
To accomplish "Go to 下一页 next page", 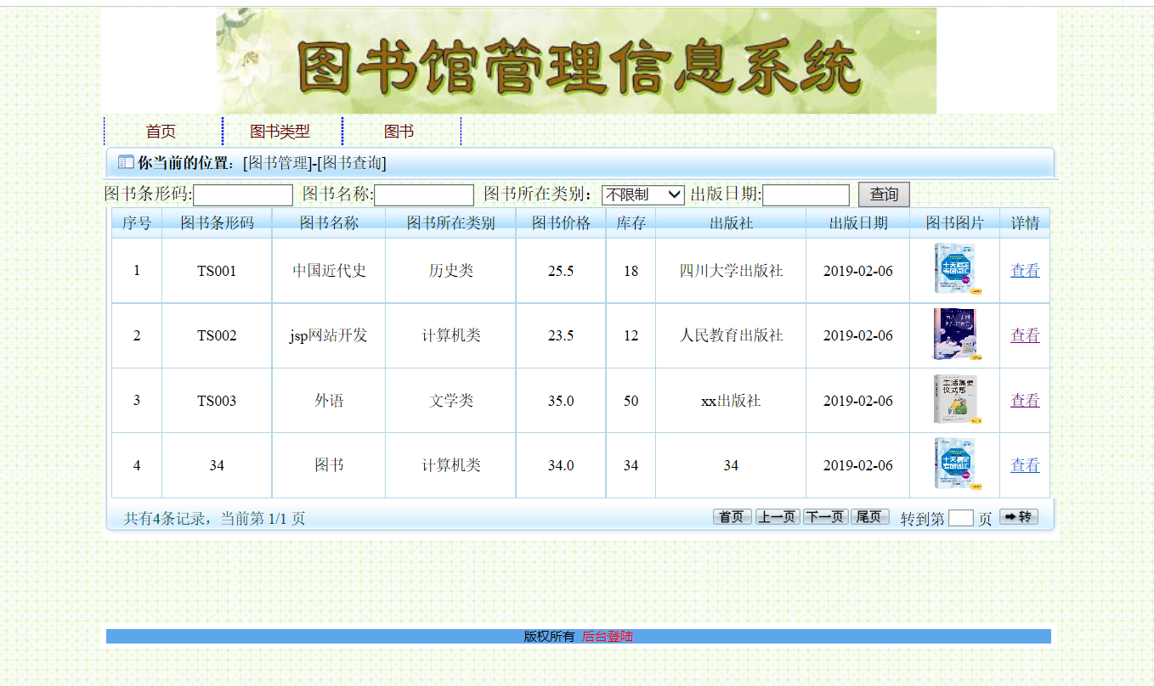I will (x=825, y=517).
